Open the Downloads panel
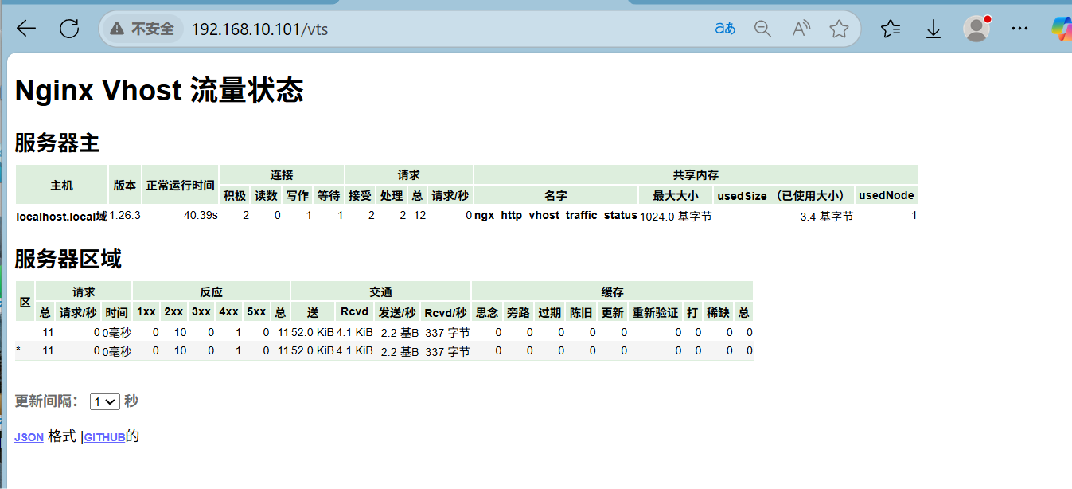Image resolution: width=1072 pixels, height=489 pixels. (x=934, y=29)
